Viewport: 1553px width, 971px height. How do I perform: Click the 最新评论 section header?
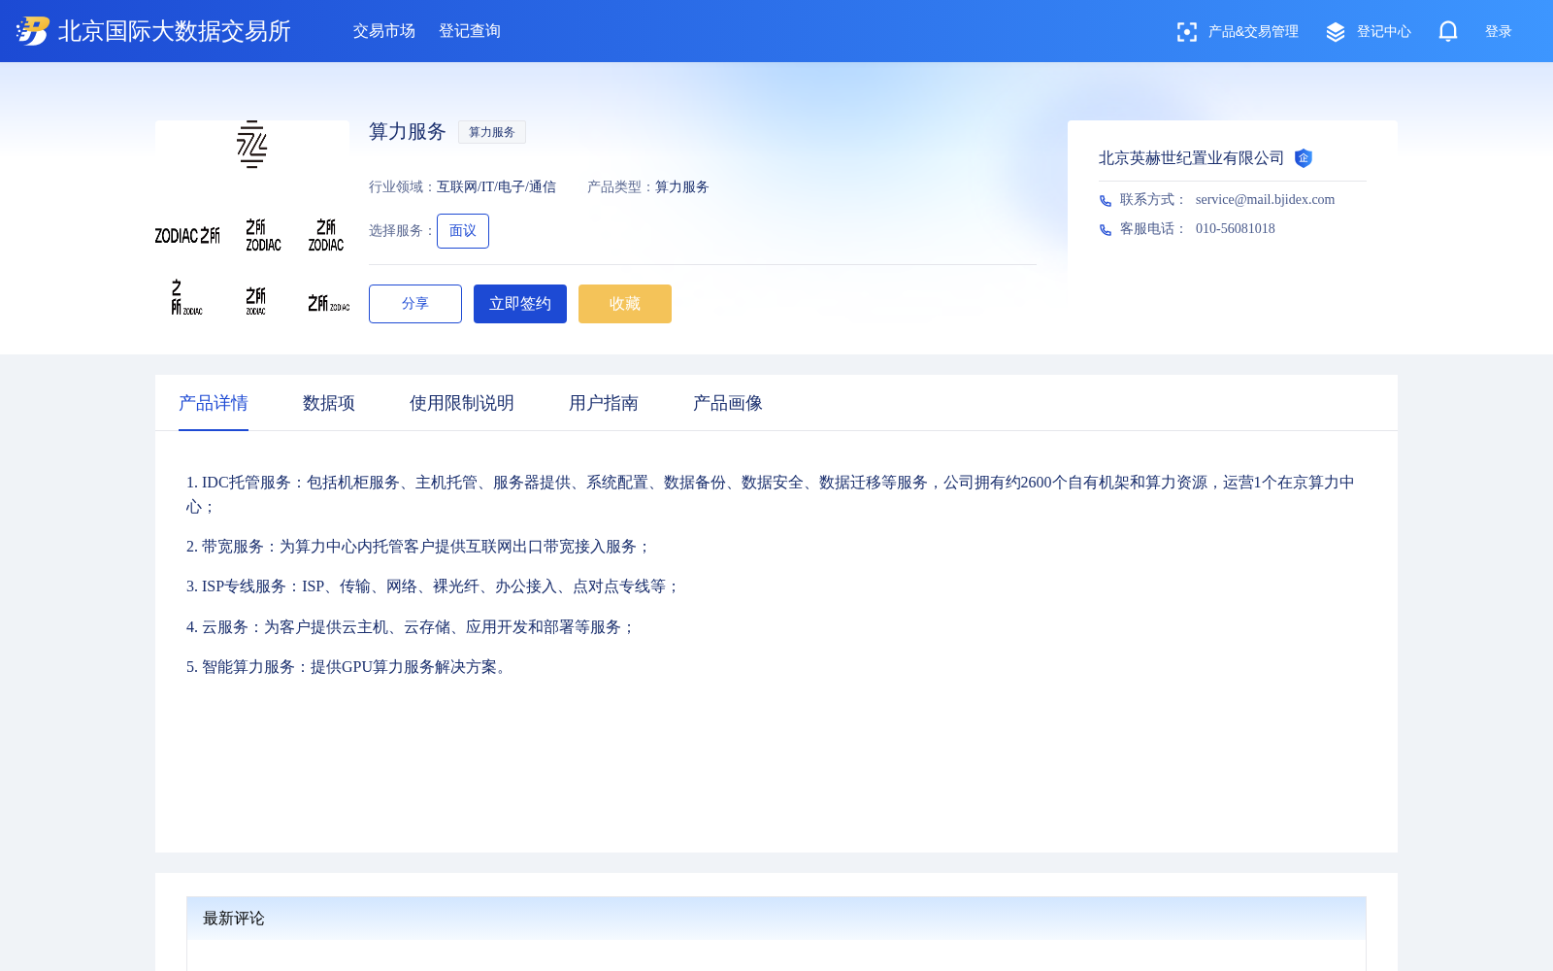coord(776,919)
